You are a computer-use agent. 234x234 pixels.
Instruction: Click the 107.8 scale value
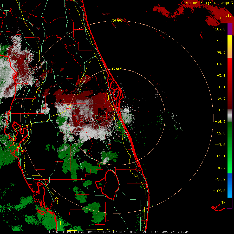220,29
